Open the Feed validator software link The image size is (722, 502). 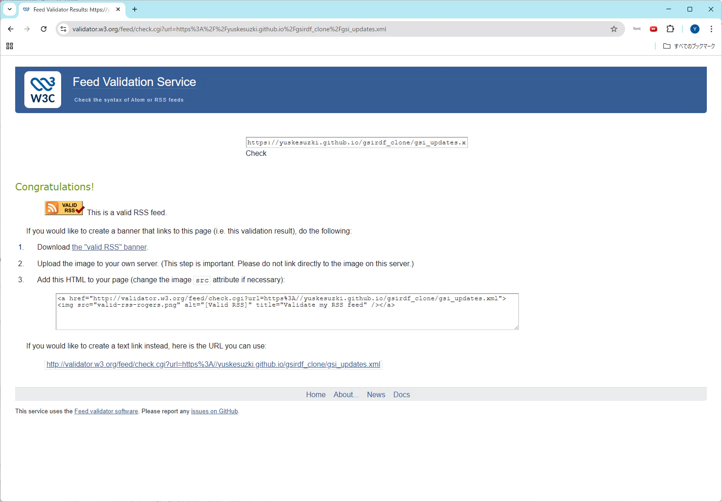point(106,411)
